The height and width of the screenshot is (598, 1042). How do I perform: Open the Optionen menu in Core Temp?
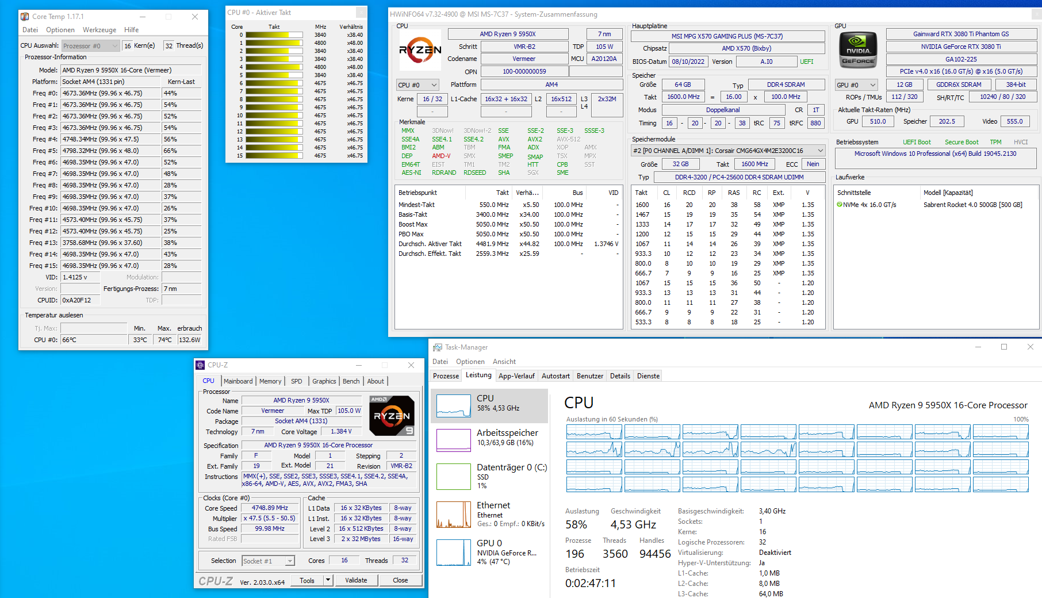click(x=60, y=30)
